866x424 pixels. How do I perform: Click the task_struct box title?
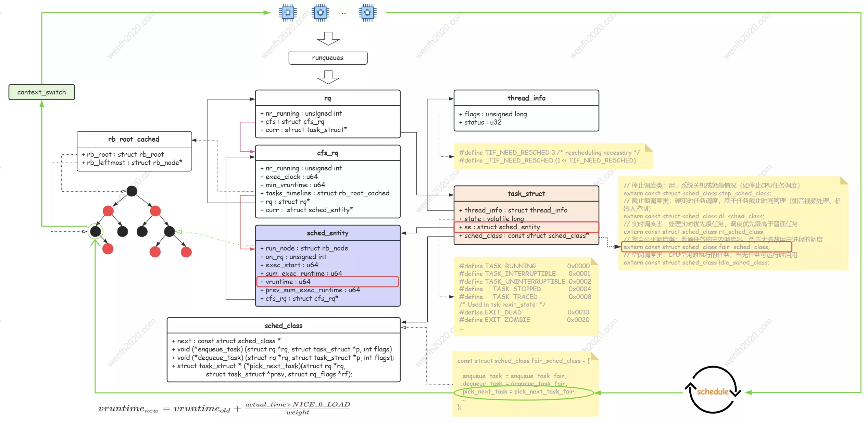526,194
